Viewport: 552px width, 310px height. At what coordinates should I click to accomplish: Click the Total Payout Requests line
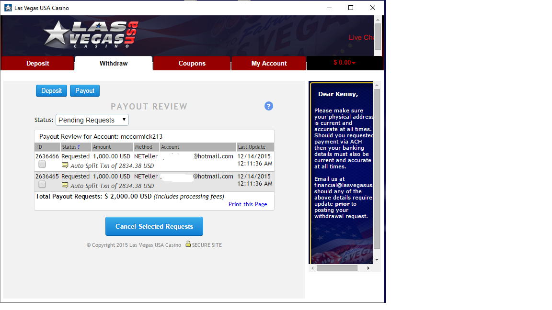point(129,196)
